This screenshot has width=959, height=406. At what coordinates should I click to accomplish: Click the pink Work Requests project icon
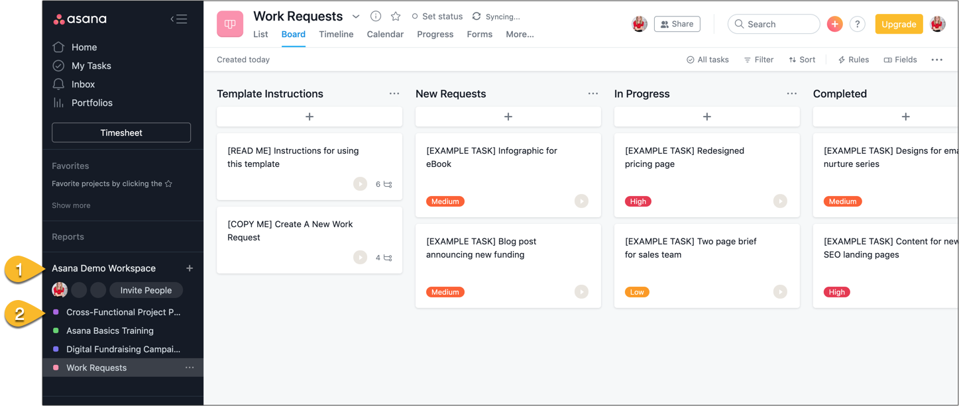click(x=230, y=25)
